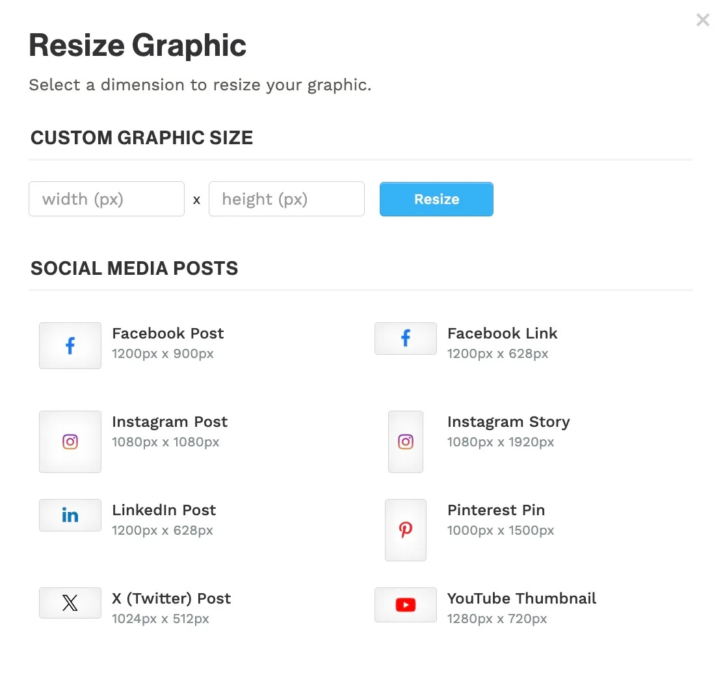Select the Facebook Post label
The height and width of the screenshot is (690, 723).
(168, 333)
